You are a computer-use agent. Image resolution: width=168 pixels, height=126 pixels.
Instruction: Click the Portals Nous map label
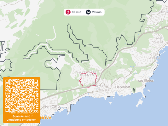(x=104, y=88)
